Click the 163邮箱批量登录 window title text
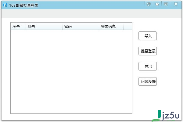183x122 pixels. [x=24, y=5]
